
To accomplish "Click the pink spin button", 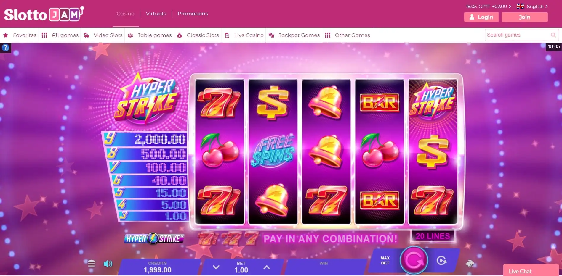I will click(414, 260).
